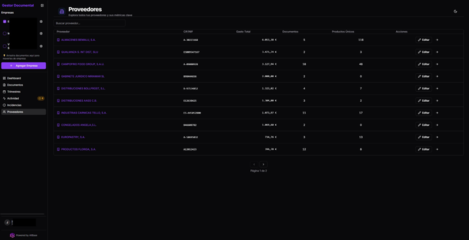Click arrow icon in EUROPASTRY row
The width and height of the screenshot is (469, 240).
coord(437,137)
